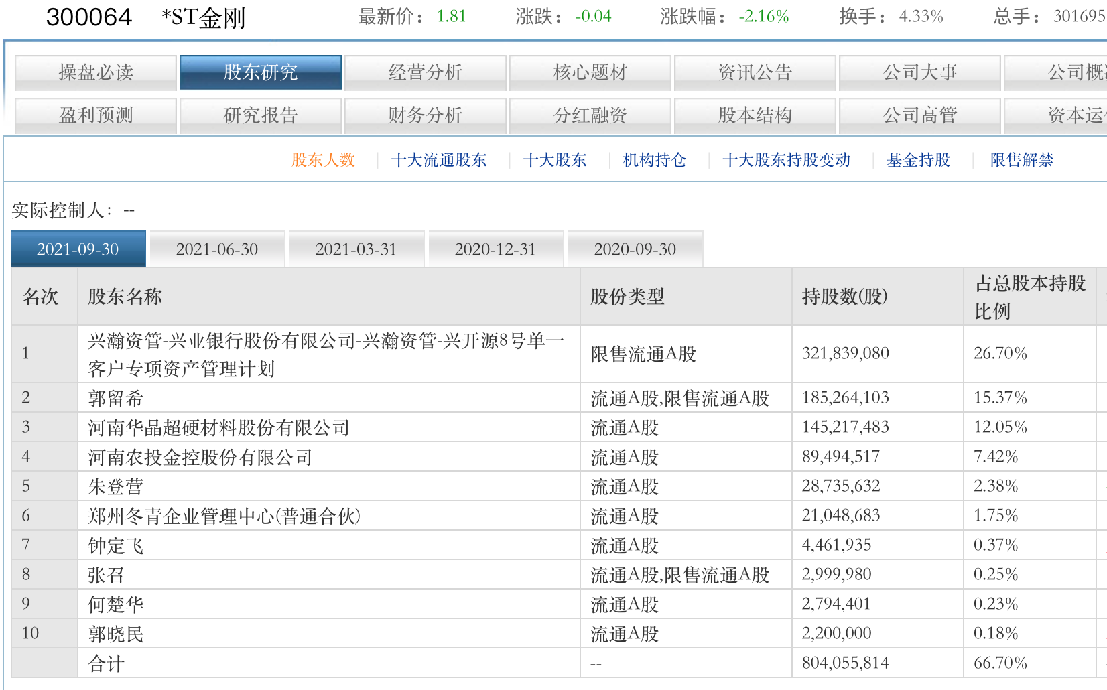Screen dimensions: 1107x690
Task: Open 机构持仓 link
Action: [x=655, y=160]
